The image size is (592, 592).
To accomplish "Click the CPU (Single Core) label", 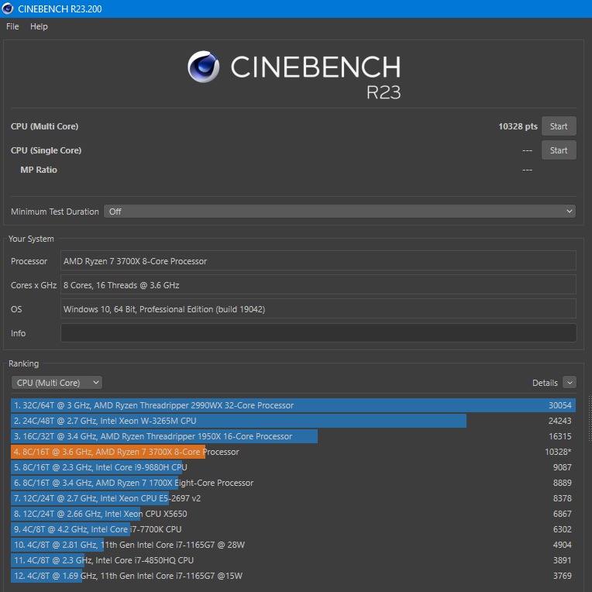I will tap(46, 150).
